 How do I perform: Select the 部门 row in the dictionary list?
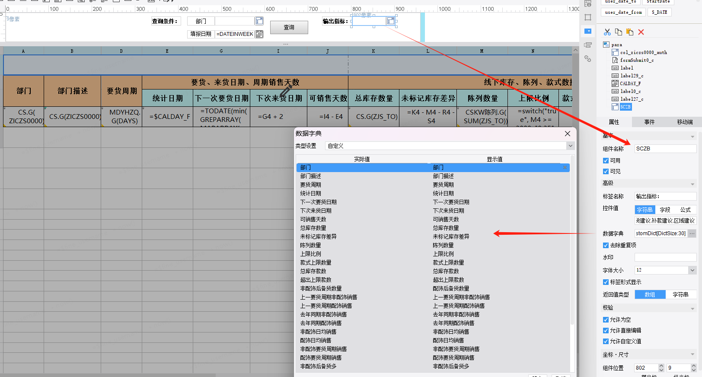coord(433,167)
